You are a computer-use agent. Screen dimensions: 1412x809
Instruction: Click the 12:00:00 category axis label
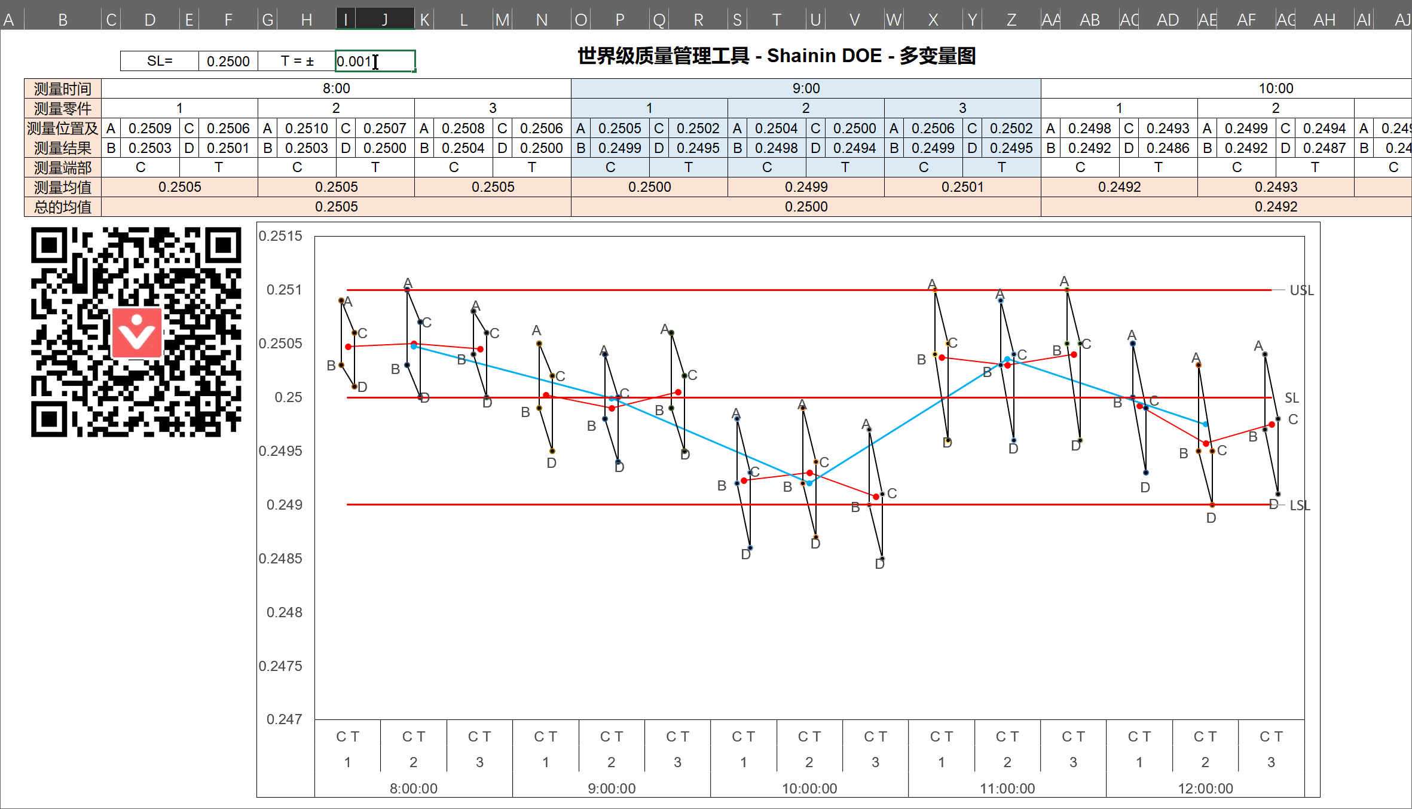(1205, 788)
